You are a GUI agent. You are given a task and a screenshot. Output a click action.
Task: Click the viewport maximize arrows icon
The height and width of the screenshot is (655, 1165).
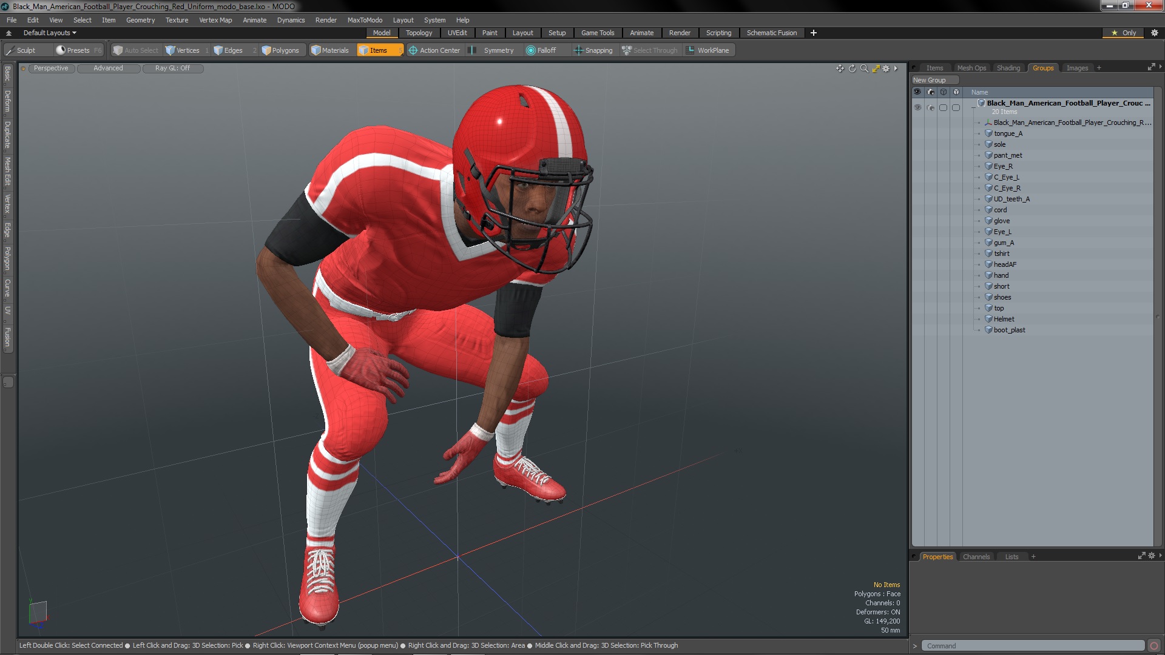click(x=876, y=69)
